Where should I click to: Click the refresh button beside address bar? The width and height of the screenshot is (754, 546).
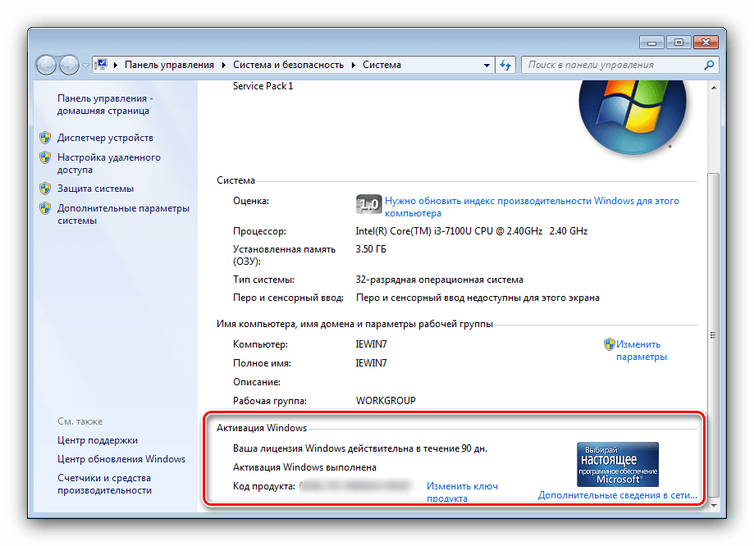click(x=505, y=65)
